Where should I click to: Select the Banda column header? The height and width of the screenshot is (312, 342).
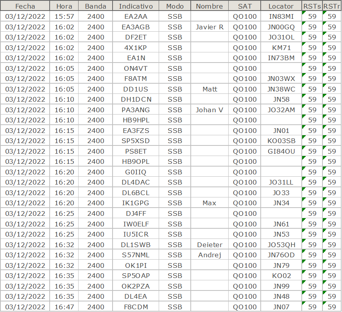coord(95,6)
